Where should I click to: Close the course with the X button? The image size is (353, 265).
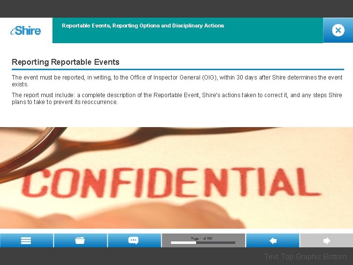click(x=338, y=30)
